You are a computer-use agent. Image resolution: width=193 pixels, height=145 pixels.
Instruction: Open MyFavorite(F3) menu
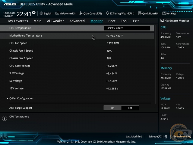(x=65, y=13)
